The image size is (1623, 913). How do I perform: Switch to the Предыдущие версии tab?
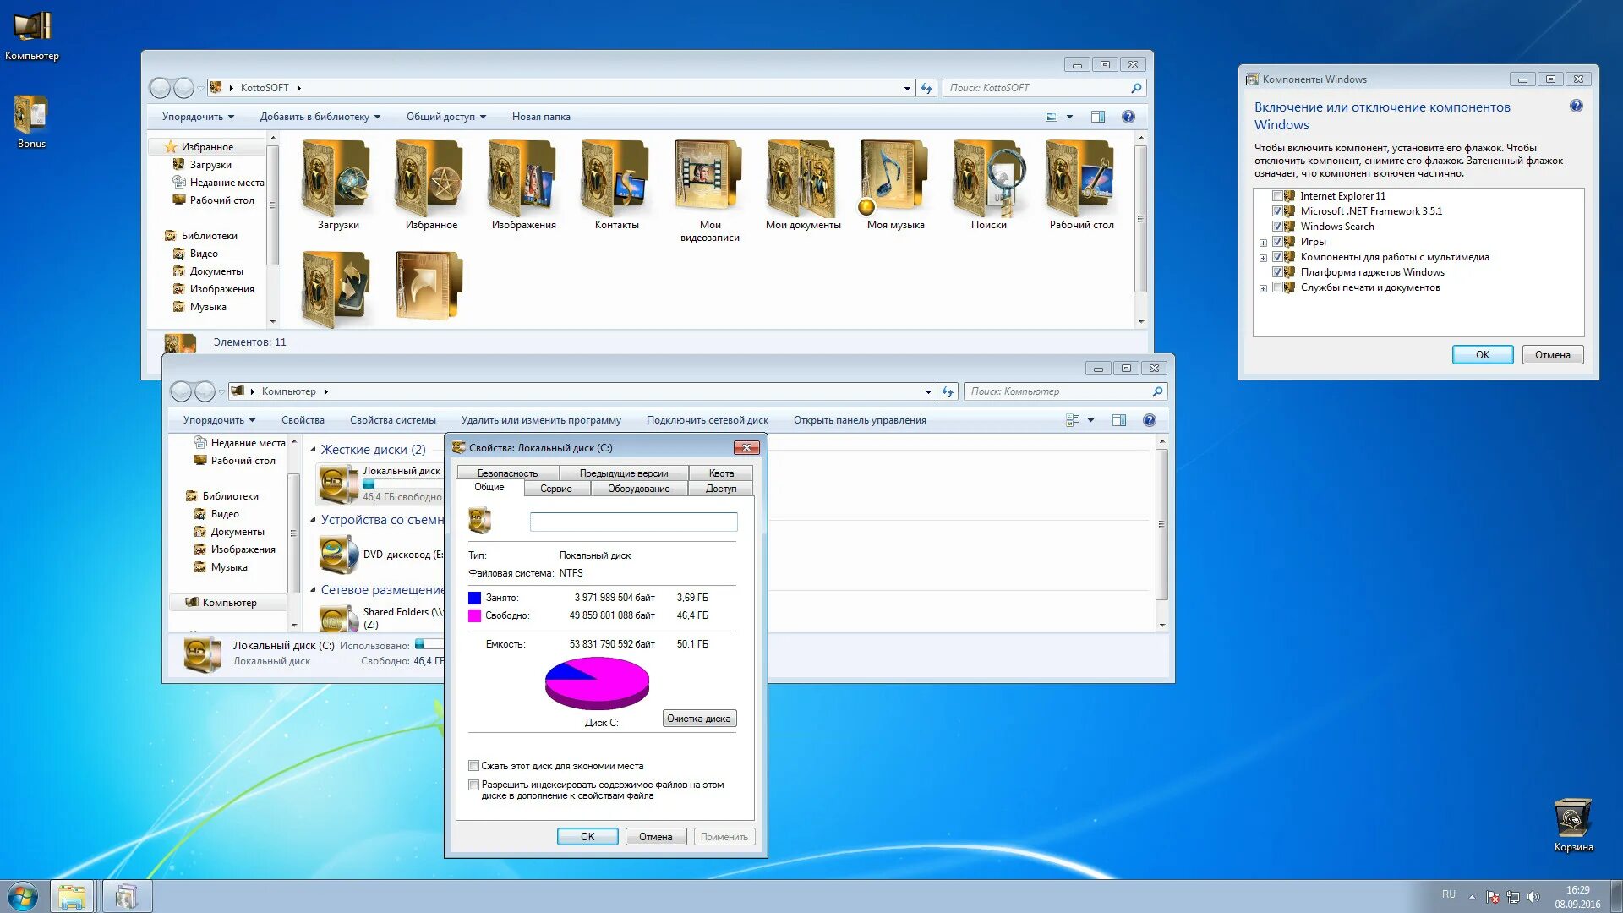pyautogui.click(x=623, y=473)
